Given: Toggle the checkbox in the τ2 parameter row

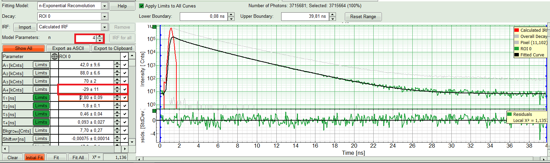Looking at the screenshot, I should [125, 106].
